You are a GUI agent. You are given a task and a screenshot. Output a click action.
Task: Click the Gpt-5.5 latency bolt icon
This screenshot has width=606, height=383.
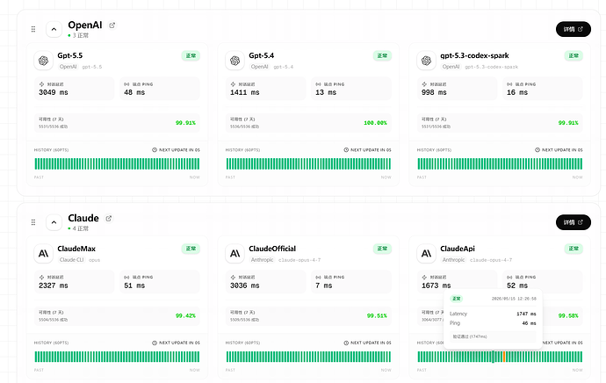pyautogui.click(x=42, y=84)
